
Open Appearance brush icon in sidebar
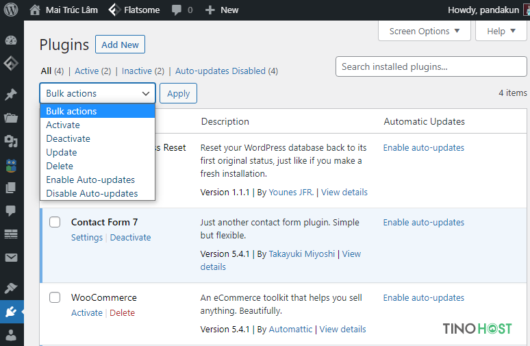(11, 288)
